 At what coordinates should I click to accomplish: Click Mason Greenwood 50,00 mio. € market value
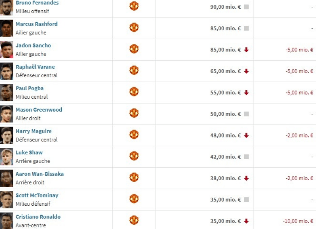click(x=225, y=114)
